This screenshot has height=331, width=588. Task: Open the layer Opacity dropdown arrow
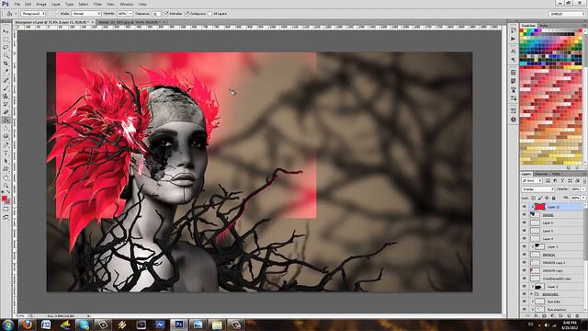coord(583,189)
